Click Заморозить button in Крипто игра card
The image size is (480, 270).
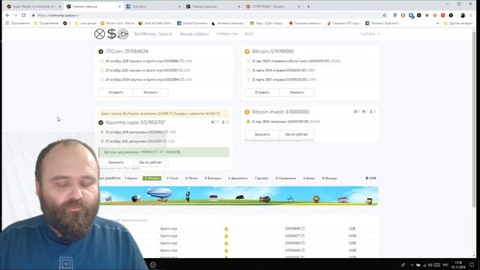click(116, 163)
